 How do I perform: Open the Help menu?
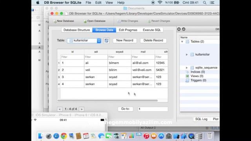pyautogui.click(x=121, y=3)
